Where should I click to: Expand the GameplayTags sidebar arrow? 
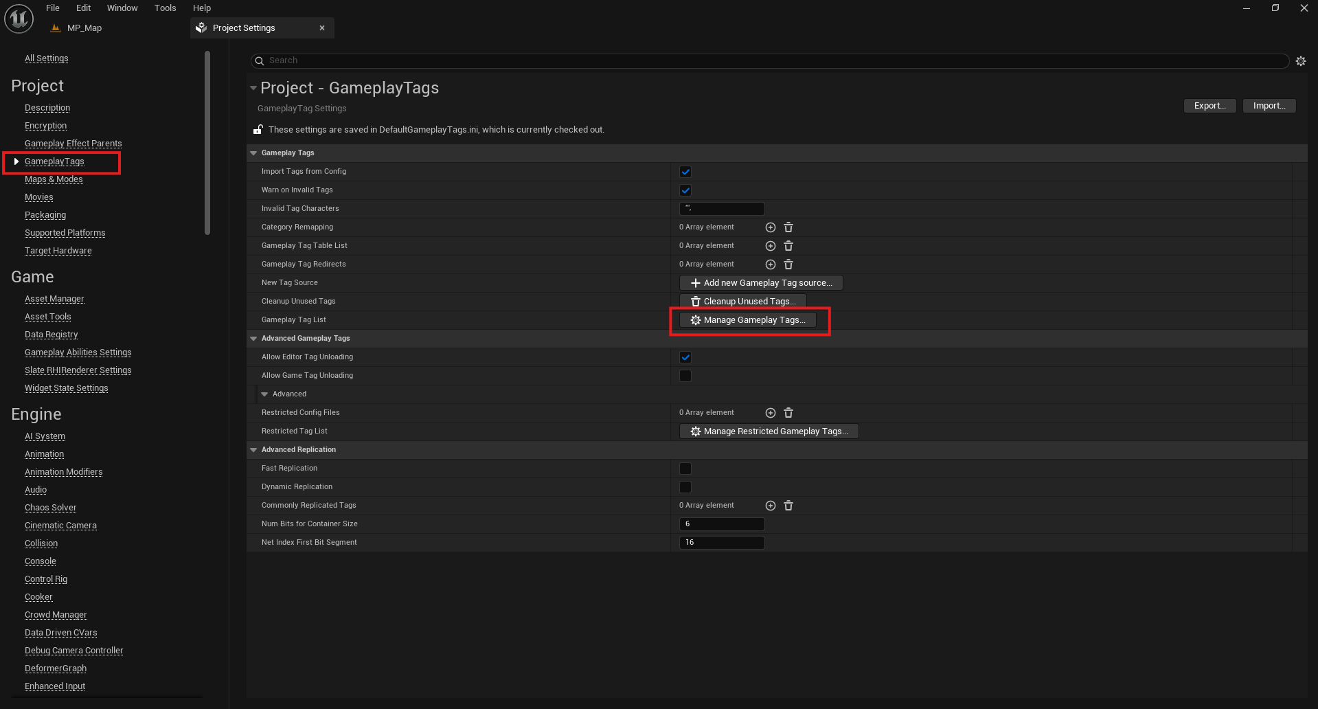(16, 161)
